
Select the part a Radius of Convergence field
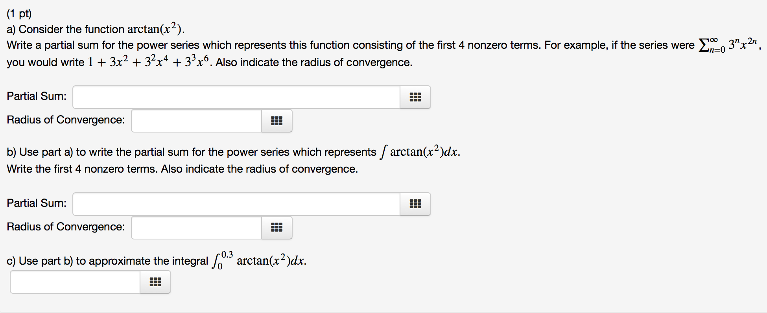coord(196,121)
